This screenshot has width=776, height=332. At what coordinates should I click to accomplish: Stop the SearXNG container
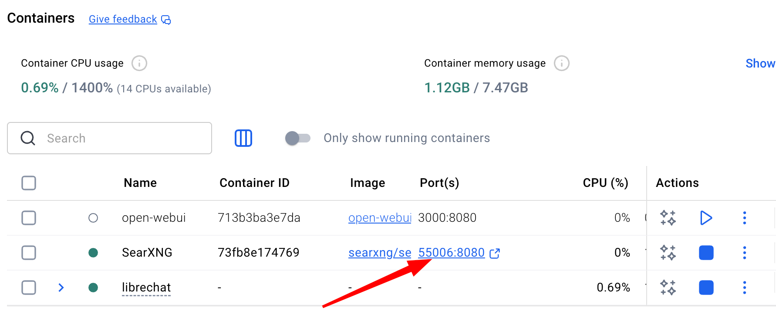pos(706,253)
